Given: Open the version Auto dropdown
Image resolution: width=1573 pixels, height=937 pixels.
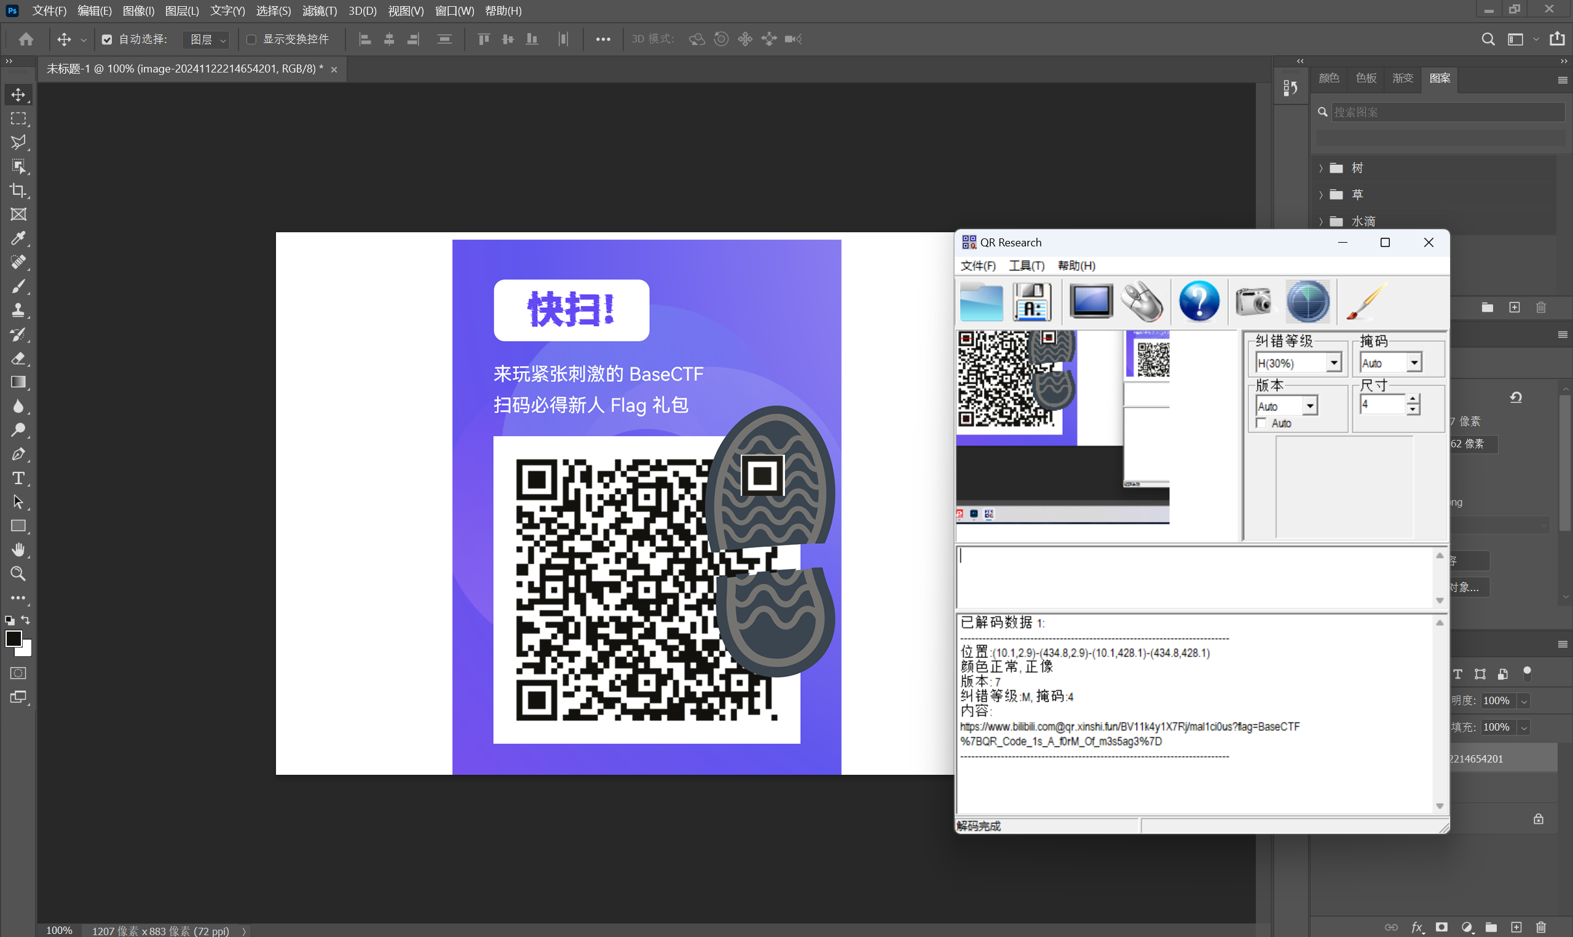Looking at the screenshot, I should tap(1311, 406).
